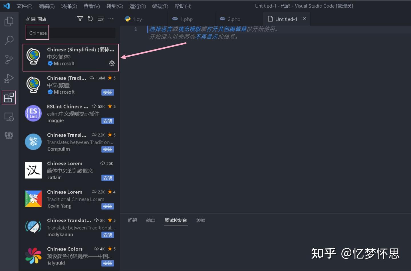Clear the extension search results

pos(100,19)
